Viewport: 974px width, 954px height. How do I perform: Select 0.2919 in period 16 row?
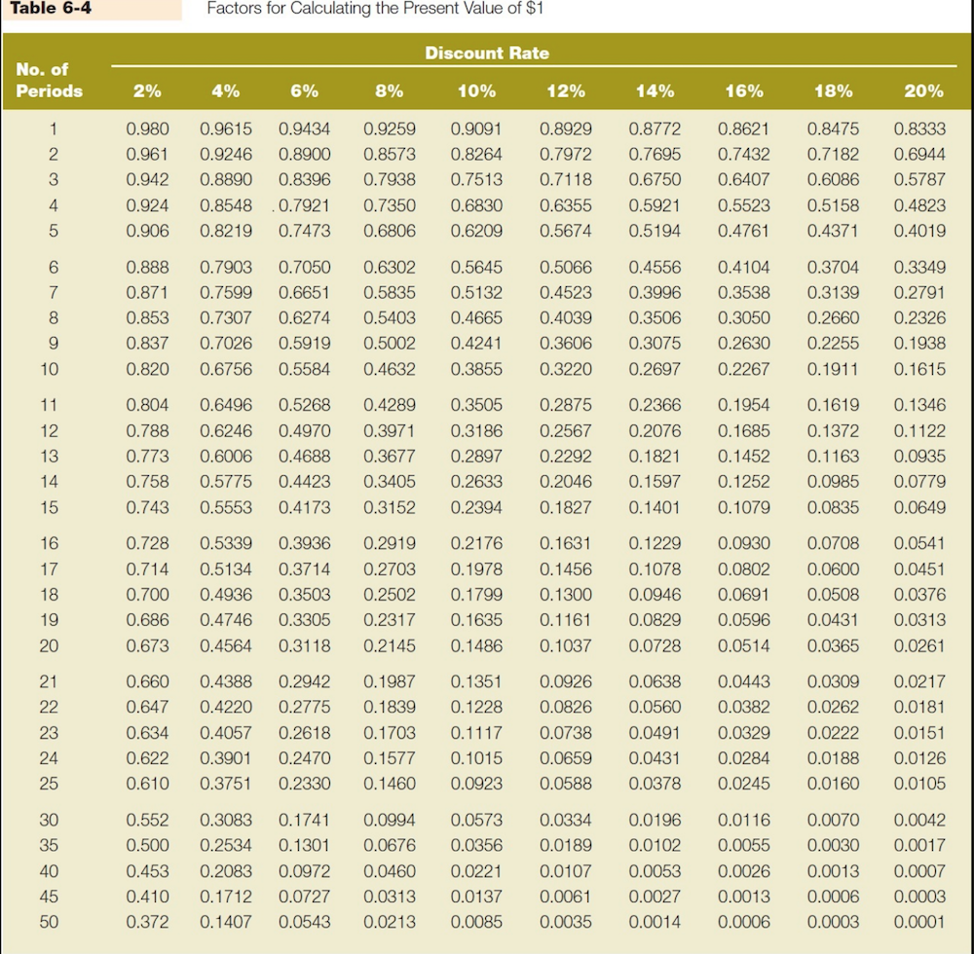click(390, 544)
